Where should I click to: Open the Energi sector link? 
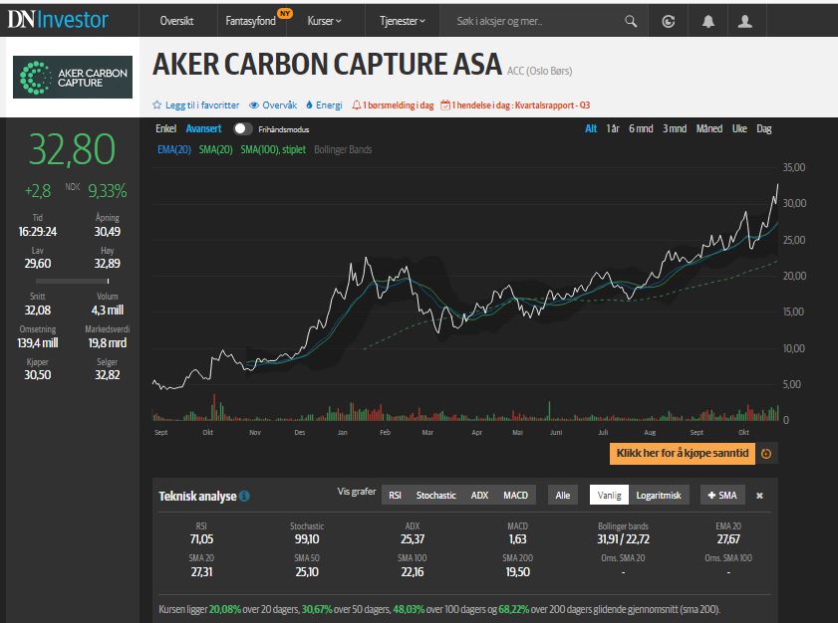pyautogui.click(x=329, y=105)
